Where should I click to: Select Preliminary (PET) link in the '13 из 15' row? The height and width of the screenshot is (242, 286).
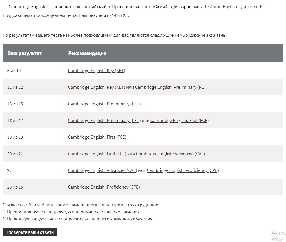[x=104, y=104]
